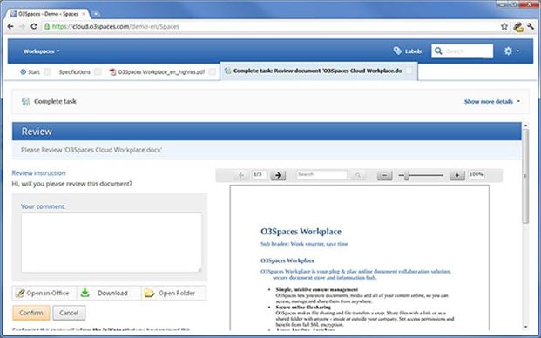Go to next page in document viewer

278,175
